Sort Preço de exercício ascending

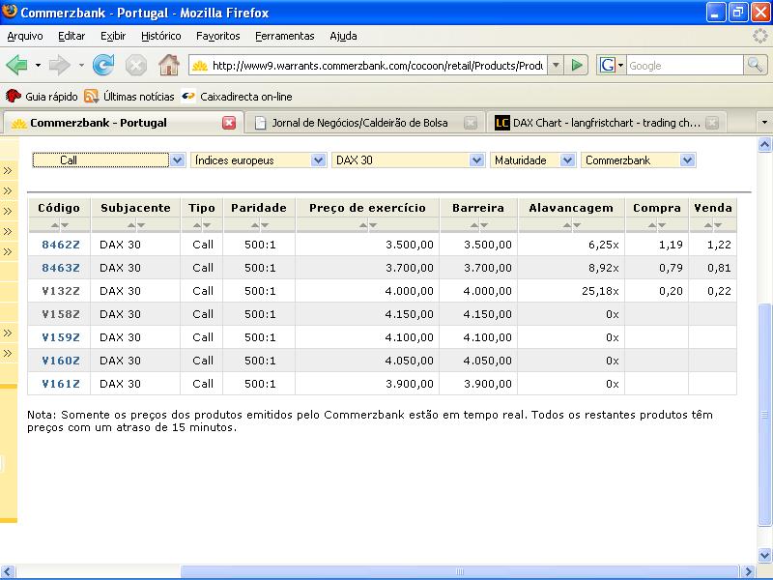363,225
